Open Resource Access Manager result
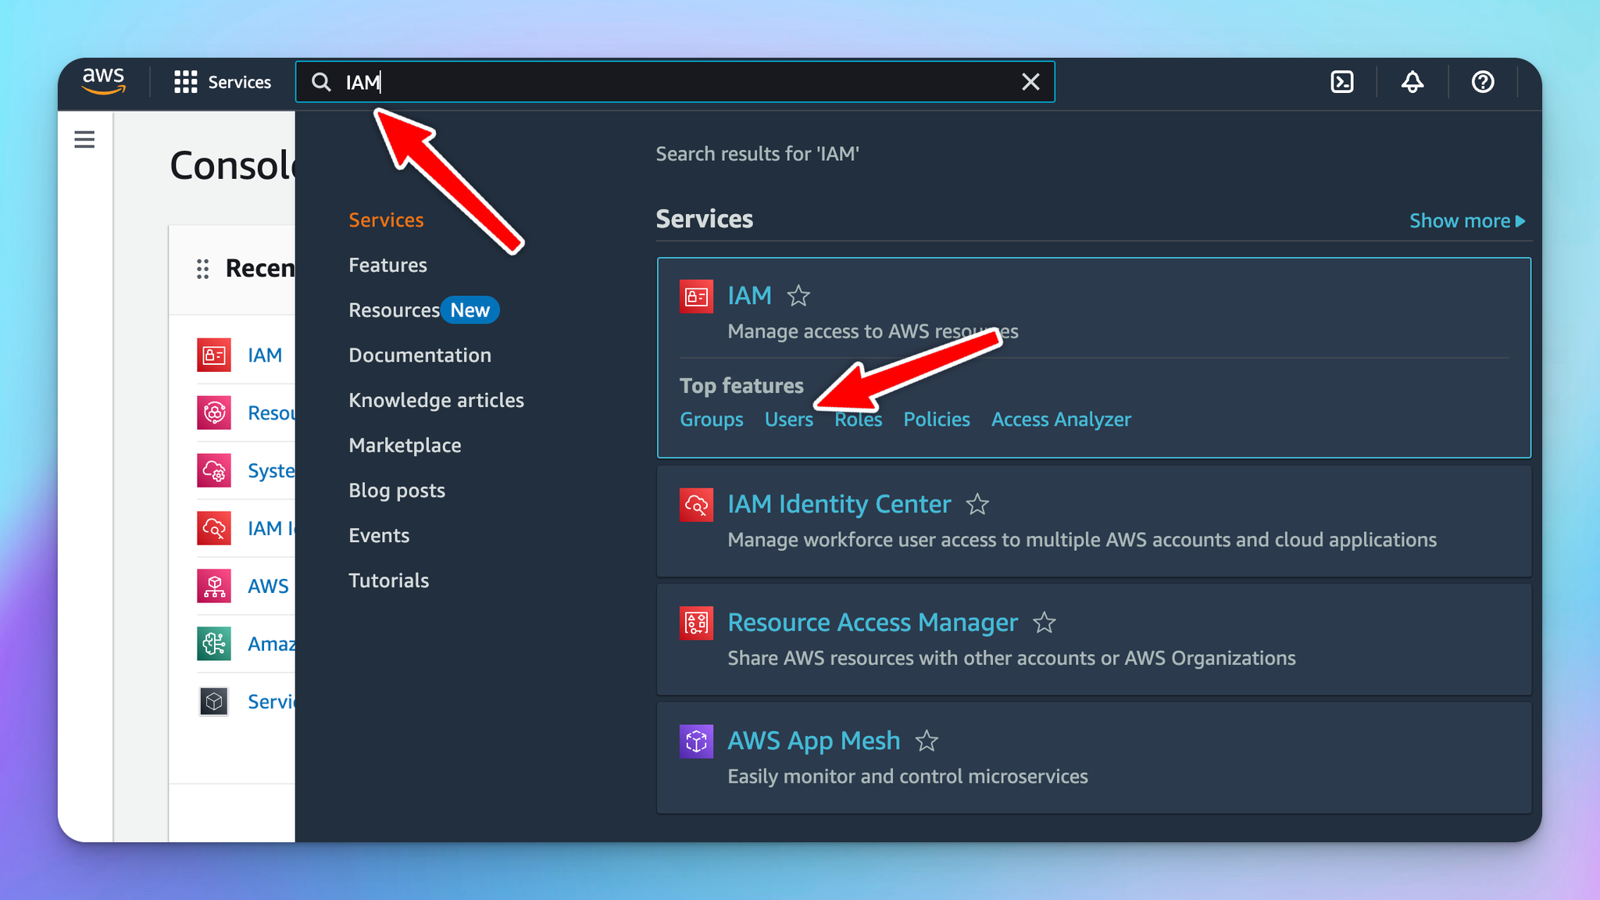 (873, 623)
